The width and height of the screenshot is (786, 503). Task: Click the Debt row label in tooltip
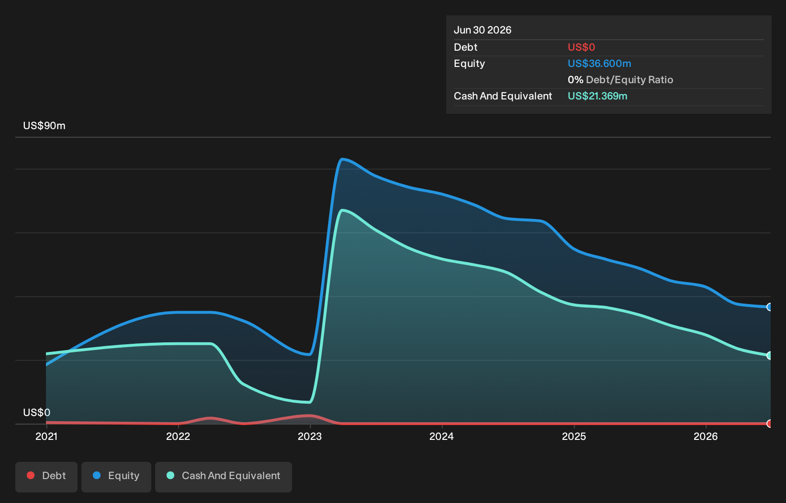[x=466, y=47]
